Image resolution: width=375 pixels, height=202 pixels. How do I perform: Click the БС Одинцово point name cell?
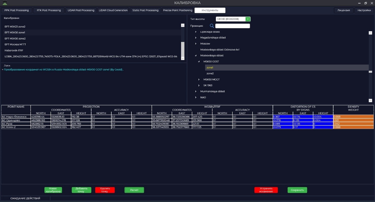coord(16,120)
